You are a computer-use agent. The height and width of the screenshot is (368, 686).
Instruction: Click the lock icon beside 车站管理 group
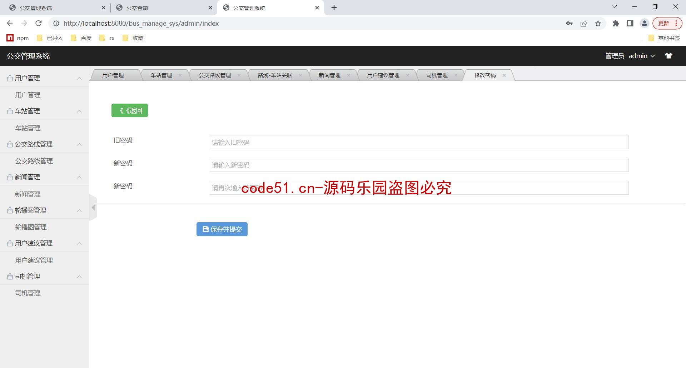(10, 111)
